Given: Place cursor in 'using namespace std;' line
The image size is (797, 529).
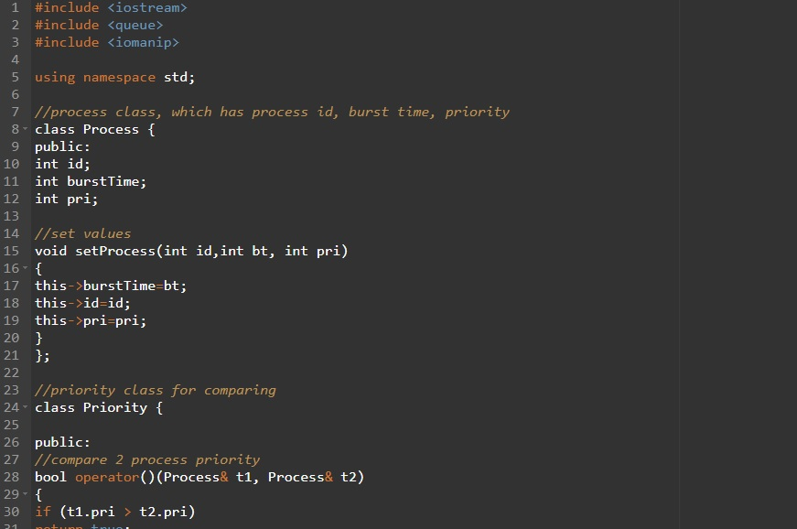Looking at the screenshot, I should 114,77.
